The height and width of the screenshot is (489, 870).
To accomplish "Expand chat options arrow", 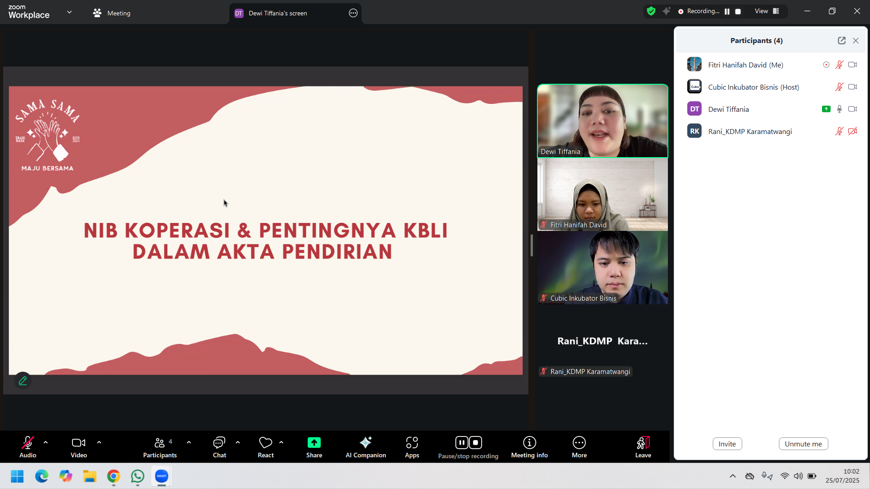I will pyautogui.click(x=238, y=442).
